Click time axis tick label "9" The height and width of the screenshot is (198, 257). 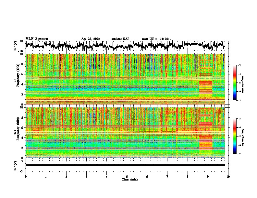[x=208, y=177]
